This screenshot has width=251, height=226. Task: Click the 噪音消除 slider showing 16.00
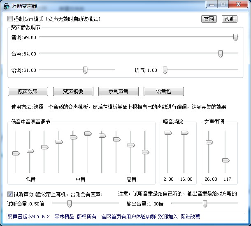(184, 133)
